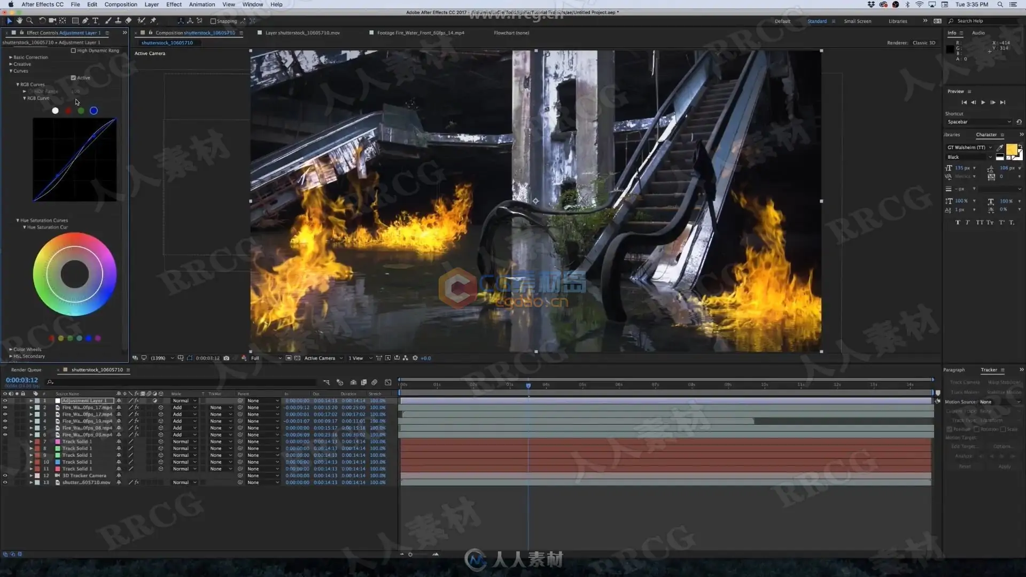Click the Effect menu
Image resolution: width=1026 pixels, height=577 pixels.
(174, 4)
